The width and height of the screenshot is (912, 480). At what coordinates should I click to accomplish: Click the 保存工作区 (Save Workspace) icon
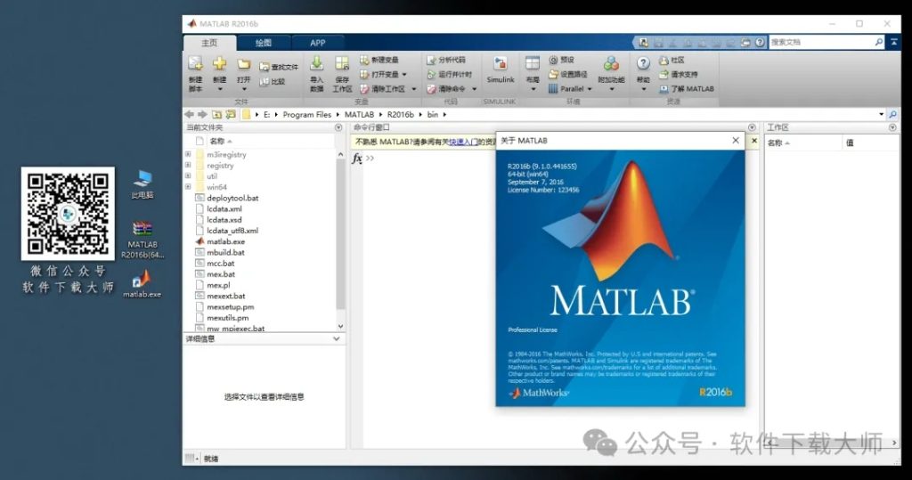pyautogui.click(x=342, y=64)
